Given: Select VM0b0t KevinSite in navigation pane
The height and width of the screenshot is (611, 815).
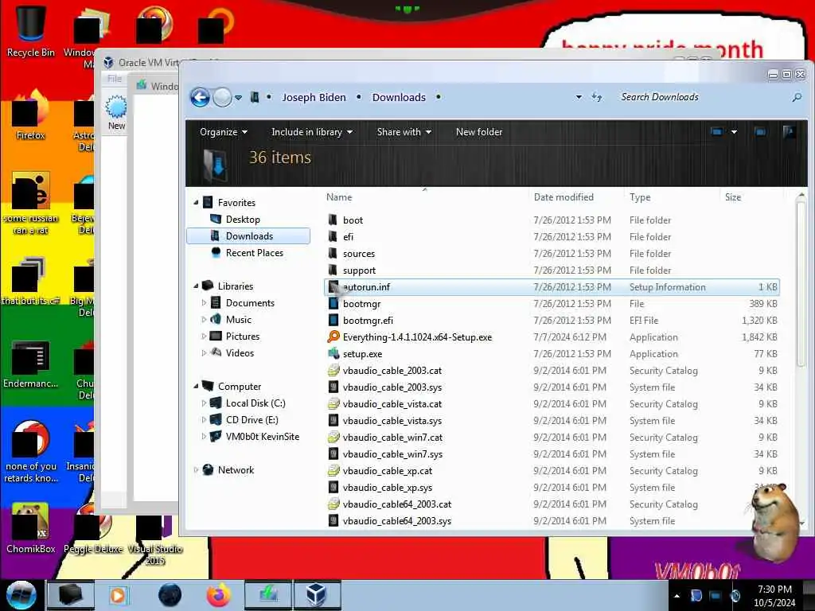Looking at the screenshot, I should click(x=262, y=437).
